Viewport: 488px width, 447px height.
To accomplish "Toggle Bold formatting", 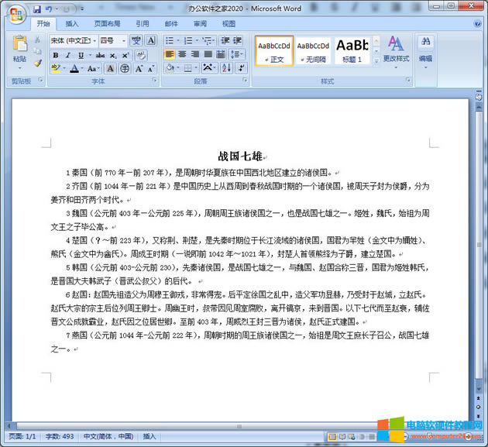I will point(56,56).
